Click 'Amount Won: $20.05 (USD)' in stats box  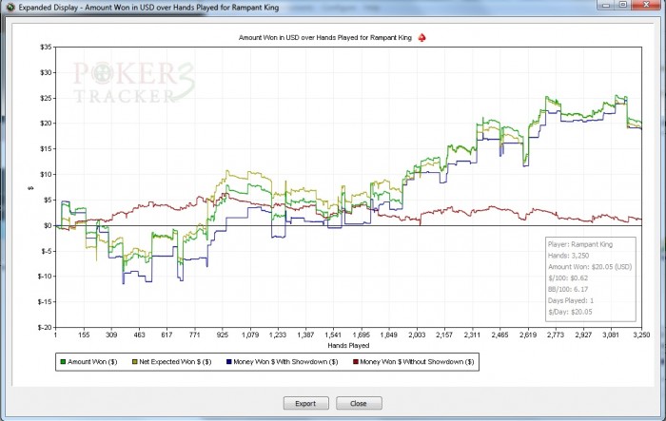tap(590, 267)
